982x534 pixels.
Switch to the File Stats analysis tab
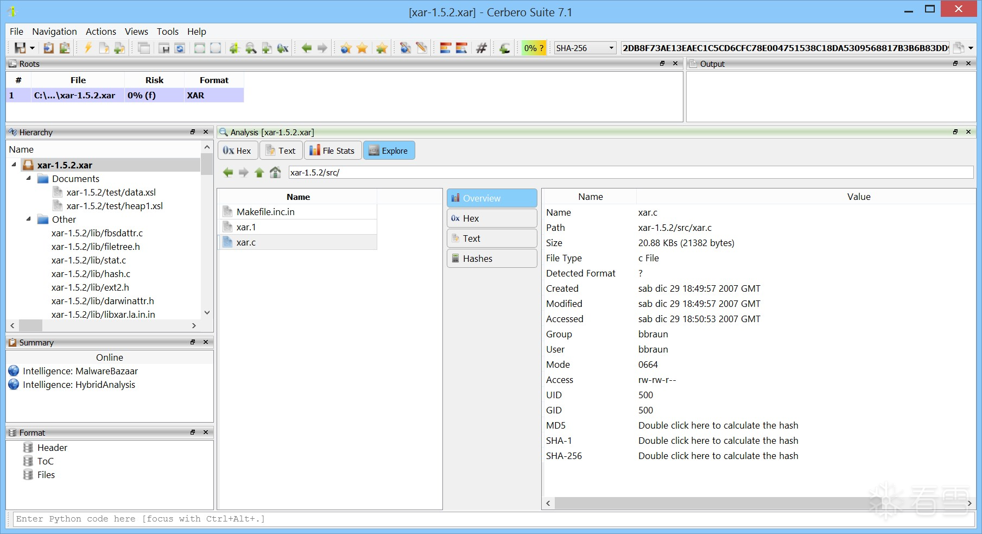pyautogui.click(x=332, y=150)
